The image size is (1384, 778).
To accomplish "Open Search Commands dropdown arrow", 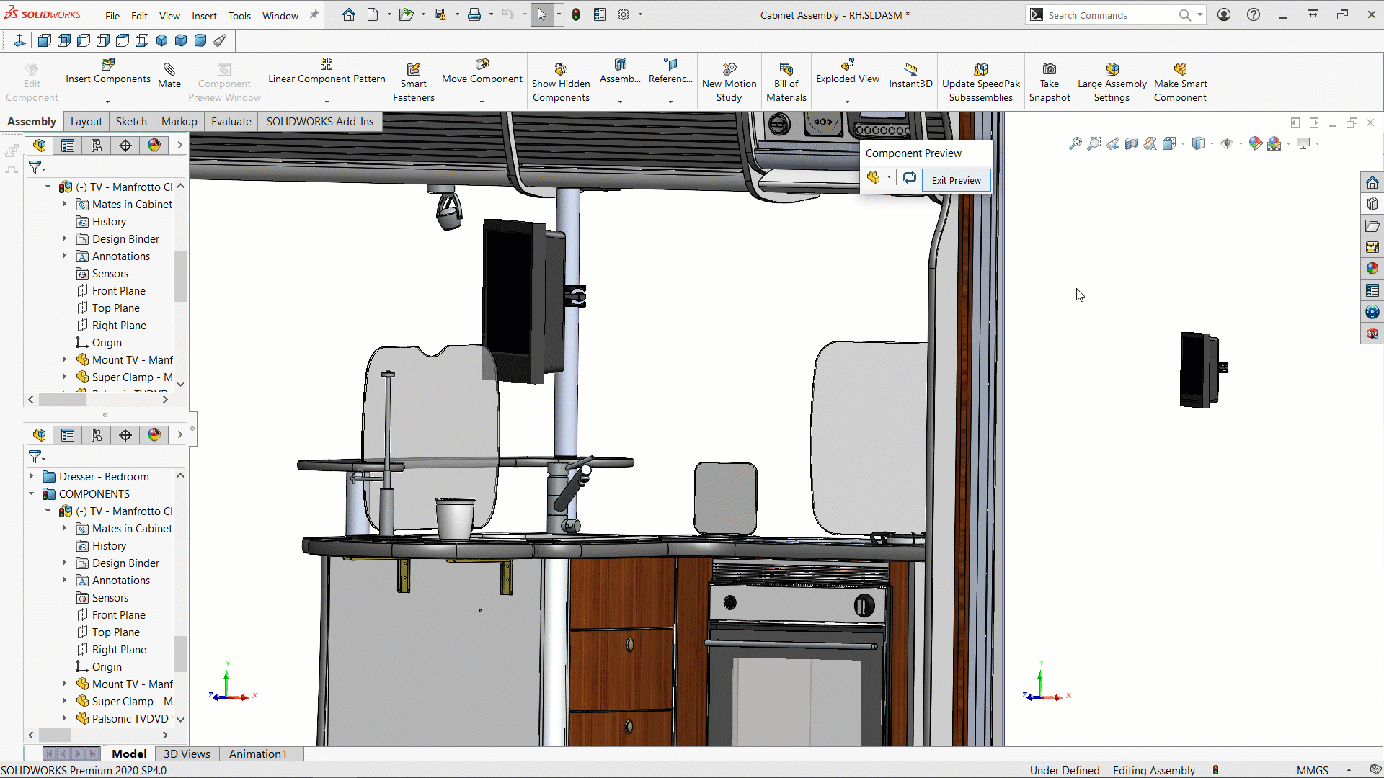I will point(1200,14).
